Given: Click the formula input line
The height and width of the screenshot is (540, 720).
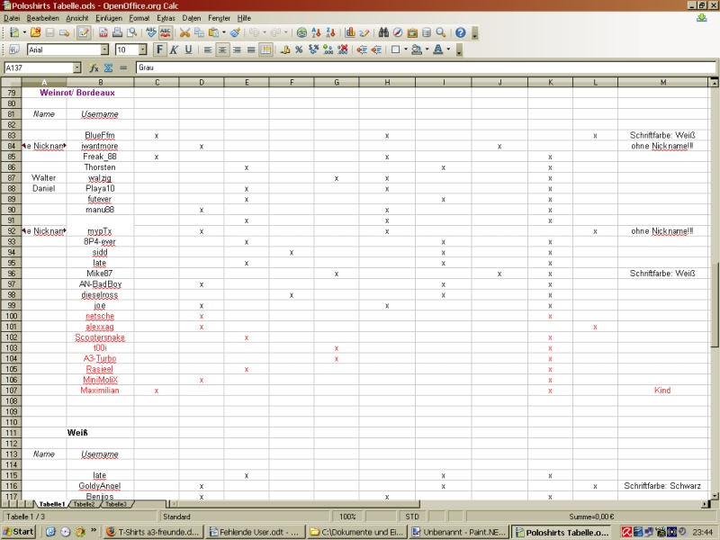Looking at the screenshot, I should [426, 68].
